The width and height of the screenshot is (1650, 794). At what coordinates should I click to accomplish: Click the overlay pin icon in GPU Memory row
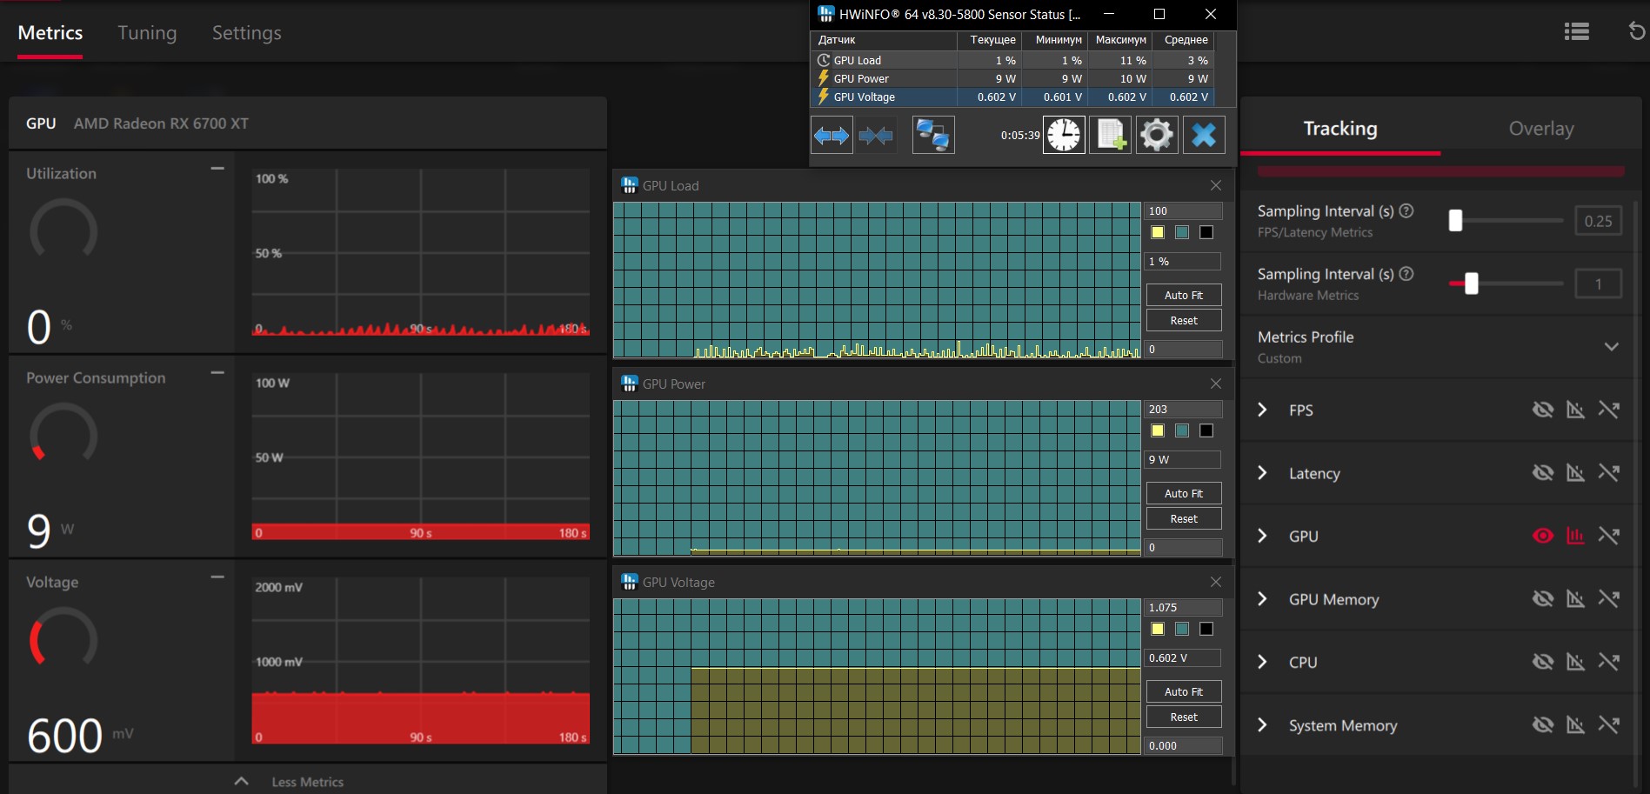[1609, 598]
